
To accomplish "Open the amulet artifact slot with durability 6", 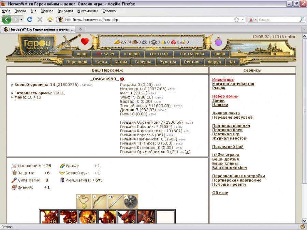I will pos(84,201).
